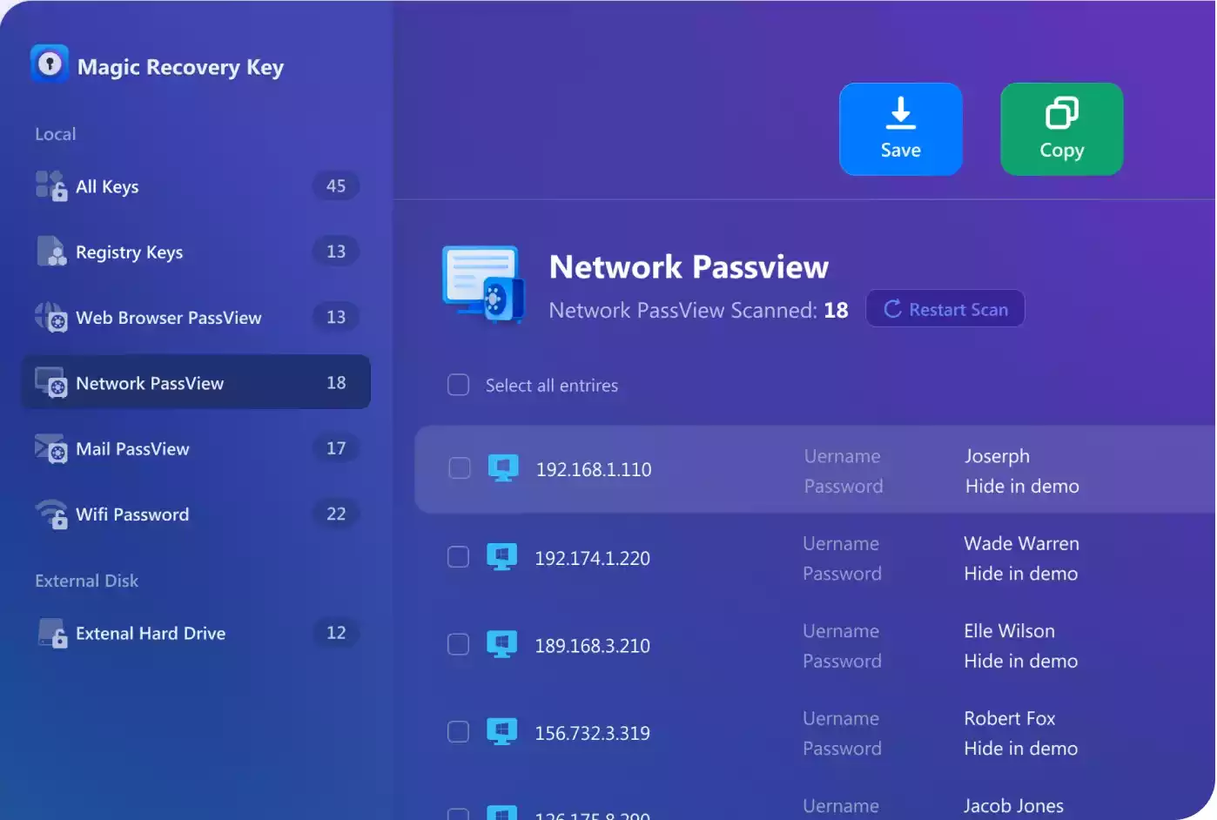Click the Mail PassView envelope icon
Image resolution: width=1217 pixels, height=820 pixels.
point(50,448)
